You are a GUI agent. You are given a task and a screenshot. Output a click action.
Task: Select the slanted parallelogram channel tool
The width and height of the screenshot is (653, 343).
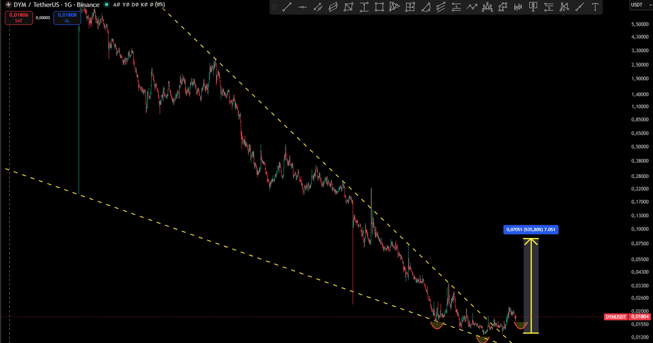pyautogui.click(x=333, y=7)
